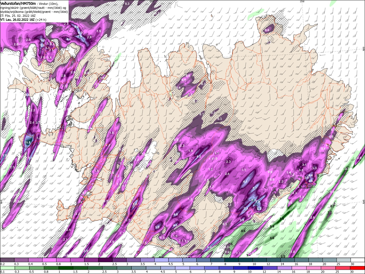Select the 4.9 precipitation value on the map

tap(311, 181)
